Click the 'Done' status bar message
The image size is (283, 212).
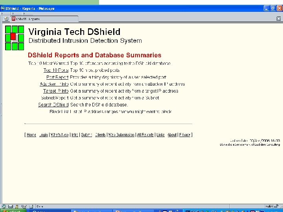tap(40, 206)
